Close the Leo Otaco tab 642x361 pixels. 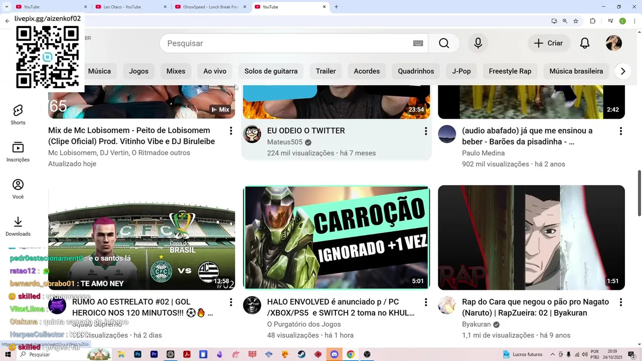tap(166, 7)
